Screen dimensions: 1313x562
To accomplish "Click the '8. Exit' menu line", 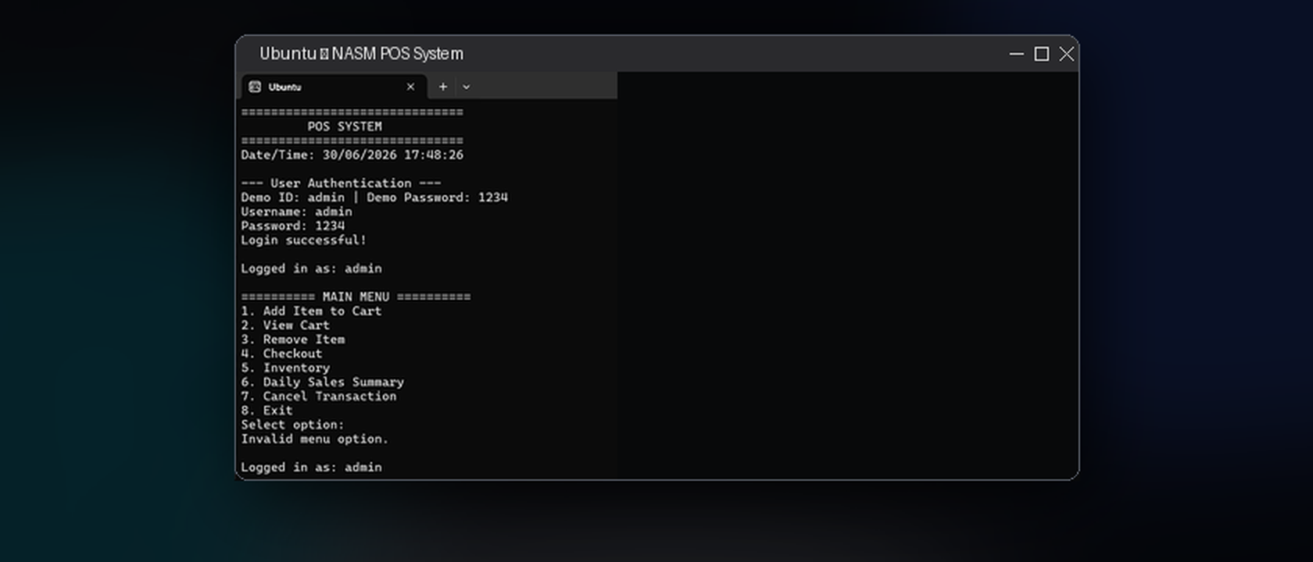I will [267, 410].
